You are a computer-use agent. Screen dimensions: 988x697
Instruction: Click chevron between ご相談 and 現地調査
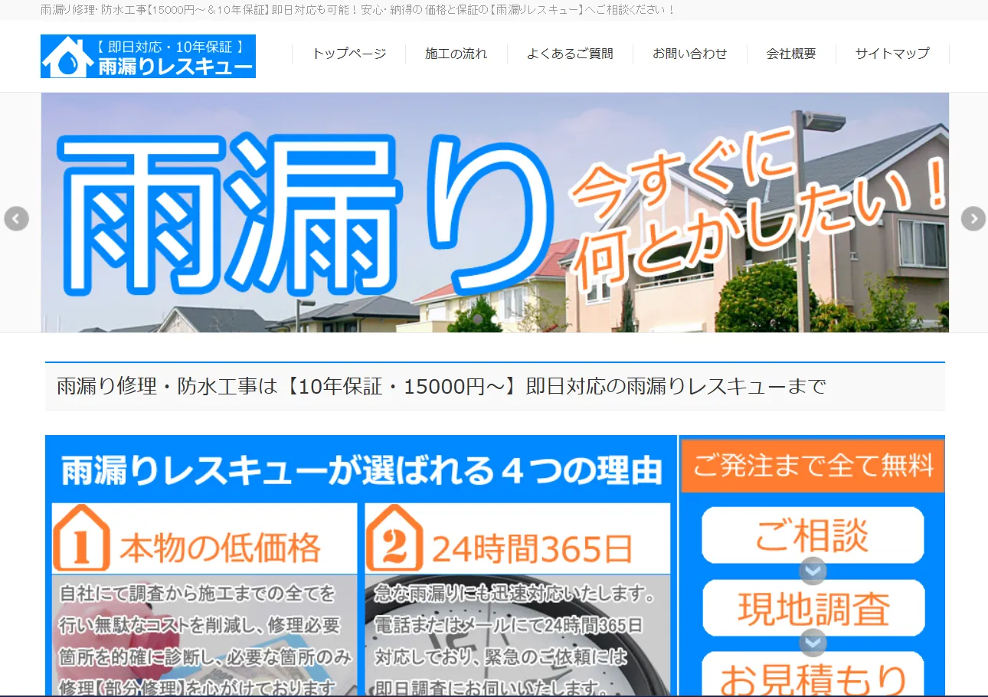pyautogui.click(x=813, y=571)
